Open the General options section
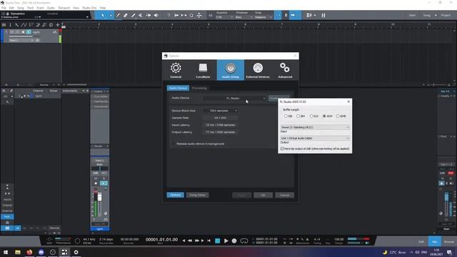The image size is (457, 257). point(176,70)
